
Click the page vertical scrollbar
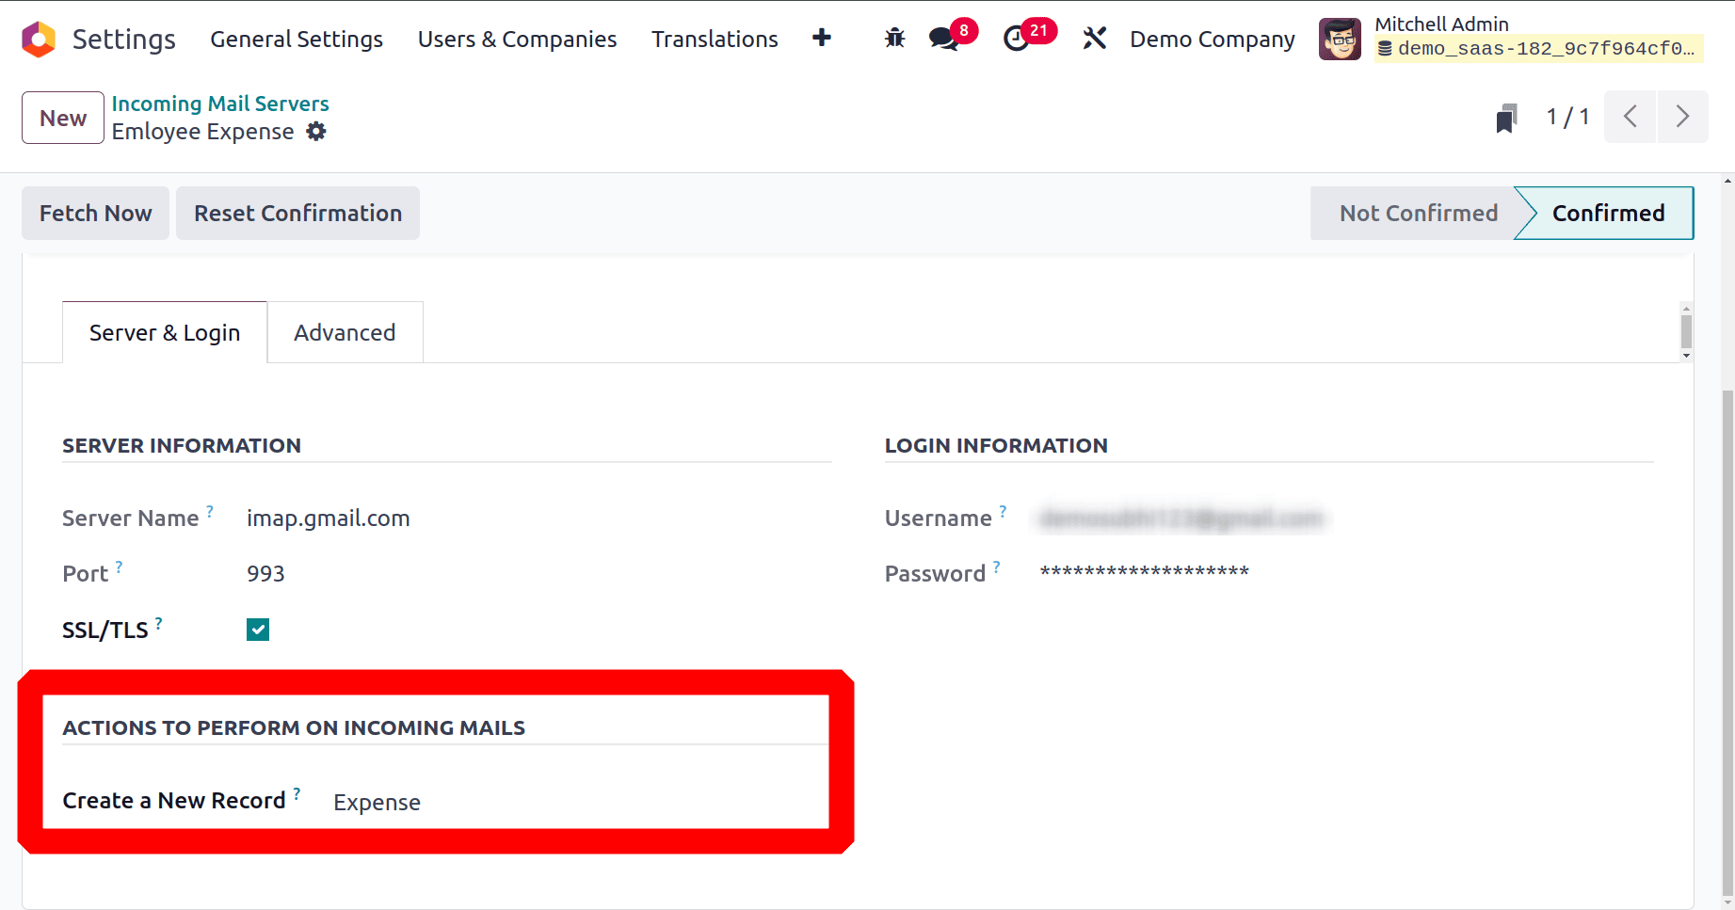[1727, 643]
